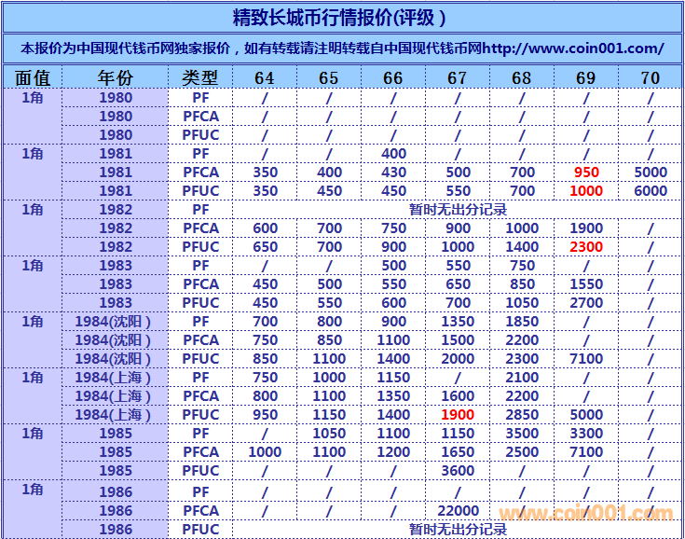Image resolution: width=685 pixels, height=539 pixels.
Task: Click the red 1900 price in 1984(上海) PFUC row
Action: point(458,415)
